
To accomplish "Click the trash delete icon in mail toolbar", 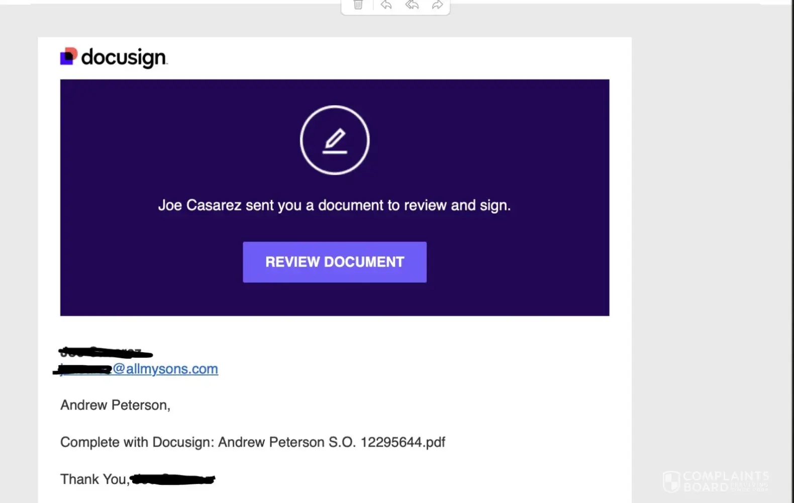I will [x=358, y=5].
